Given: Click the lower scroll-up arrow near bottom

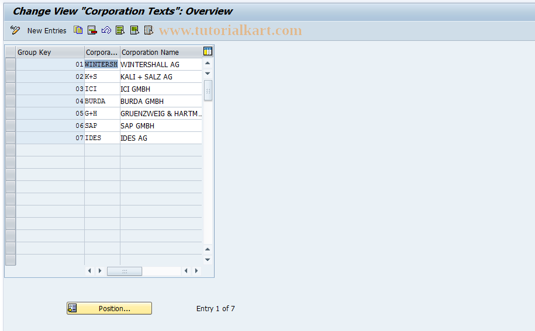Looking at the screenshot, I should [x=208, y=249].
